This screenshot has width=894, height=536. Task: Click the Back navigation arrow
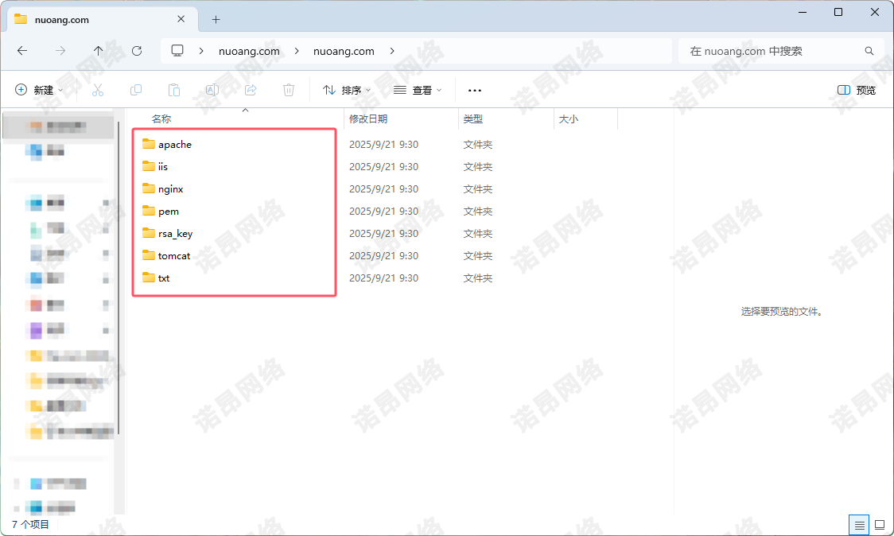point(22,51)
